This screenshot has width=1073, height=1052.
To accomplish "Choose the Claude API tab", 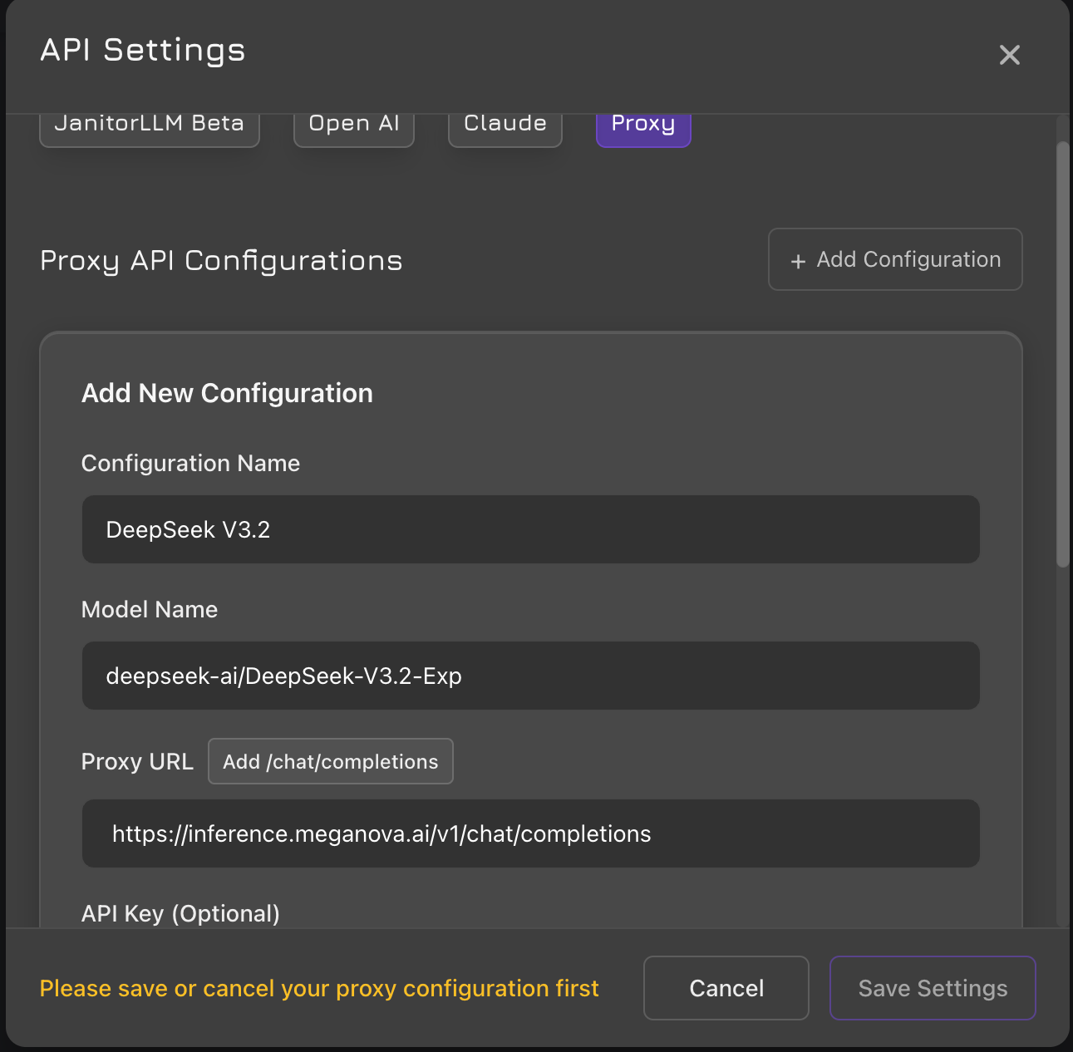I will tap(505, 126).
